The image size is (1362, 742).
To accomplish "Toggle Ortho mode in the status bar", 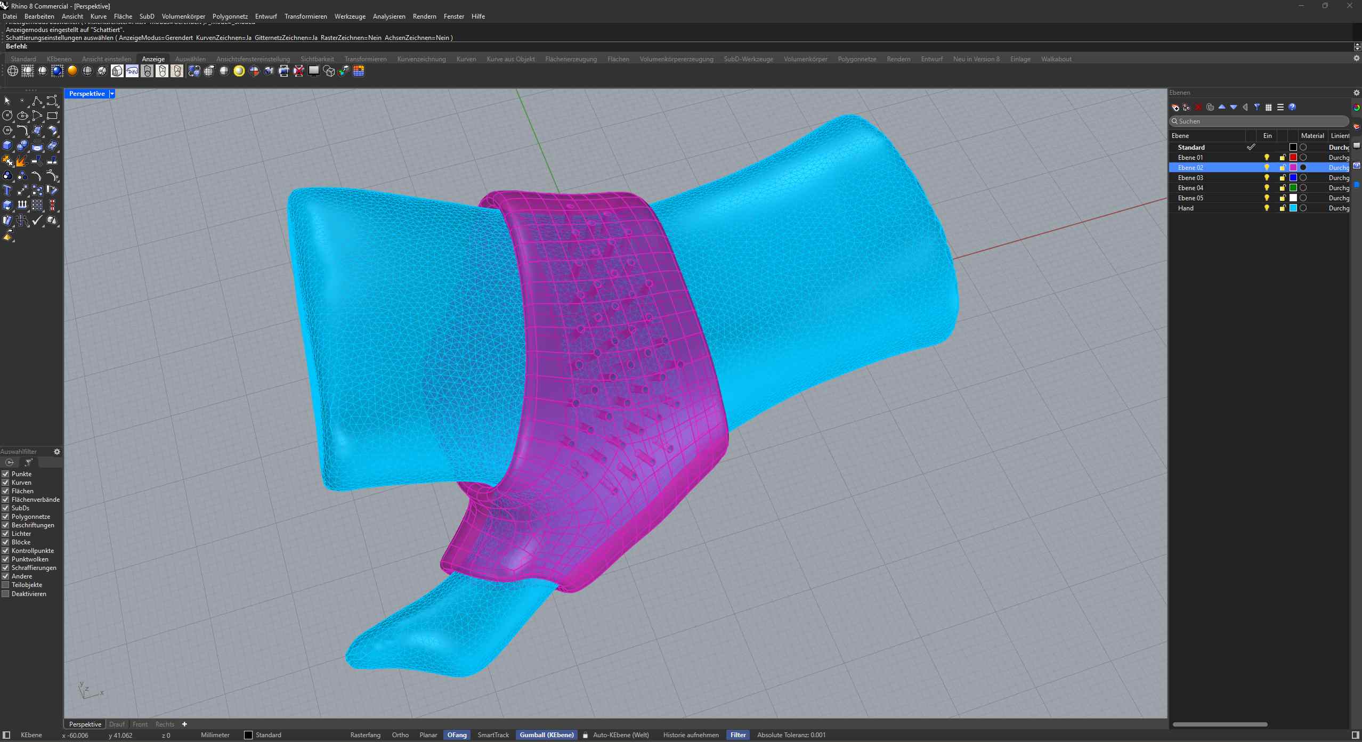I will click(x=400, y=735).
